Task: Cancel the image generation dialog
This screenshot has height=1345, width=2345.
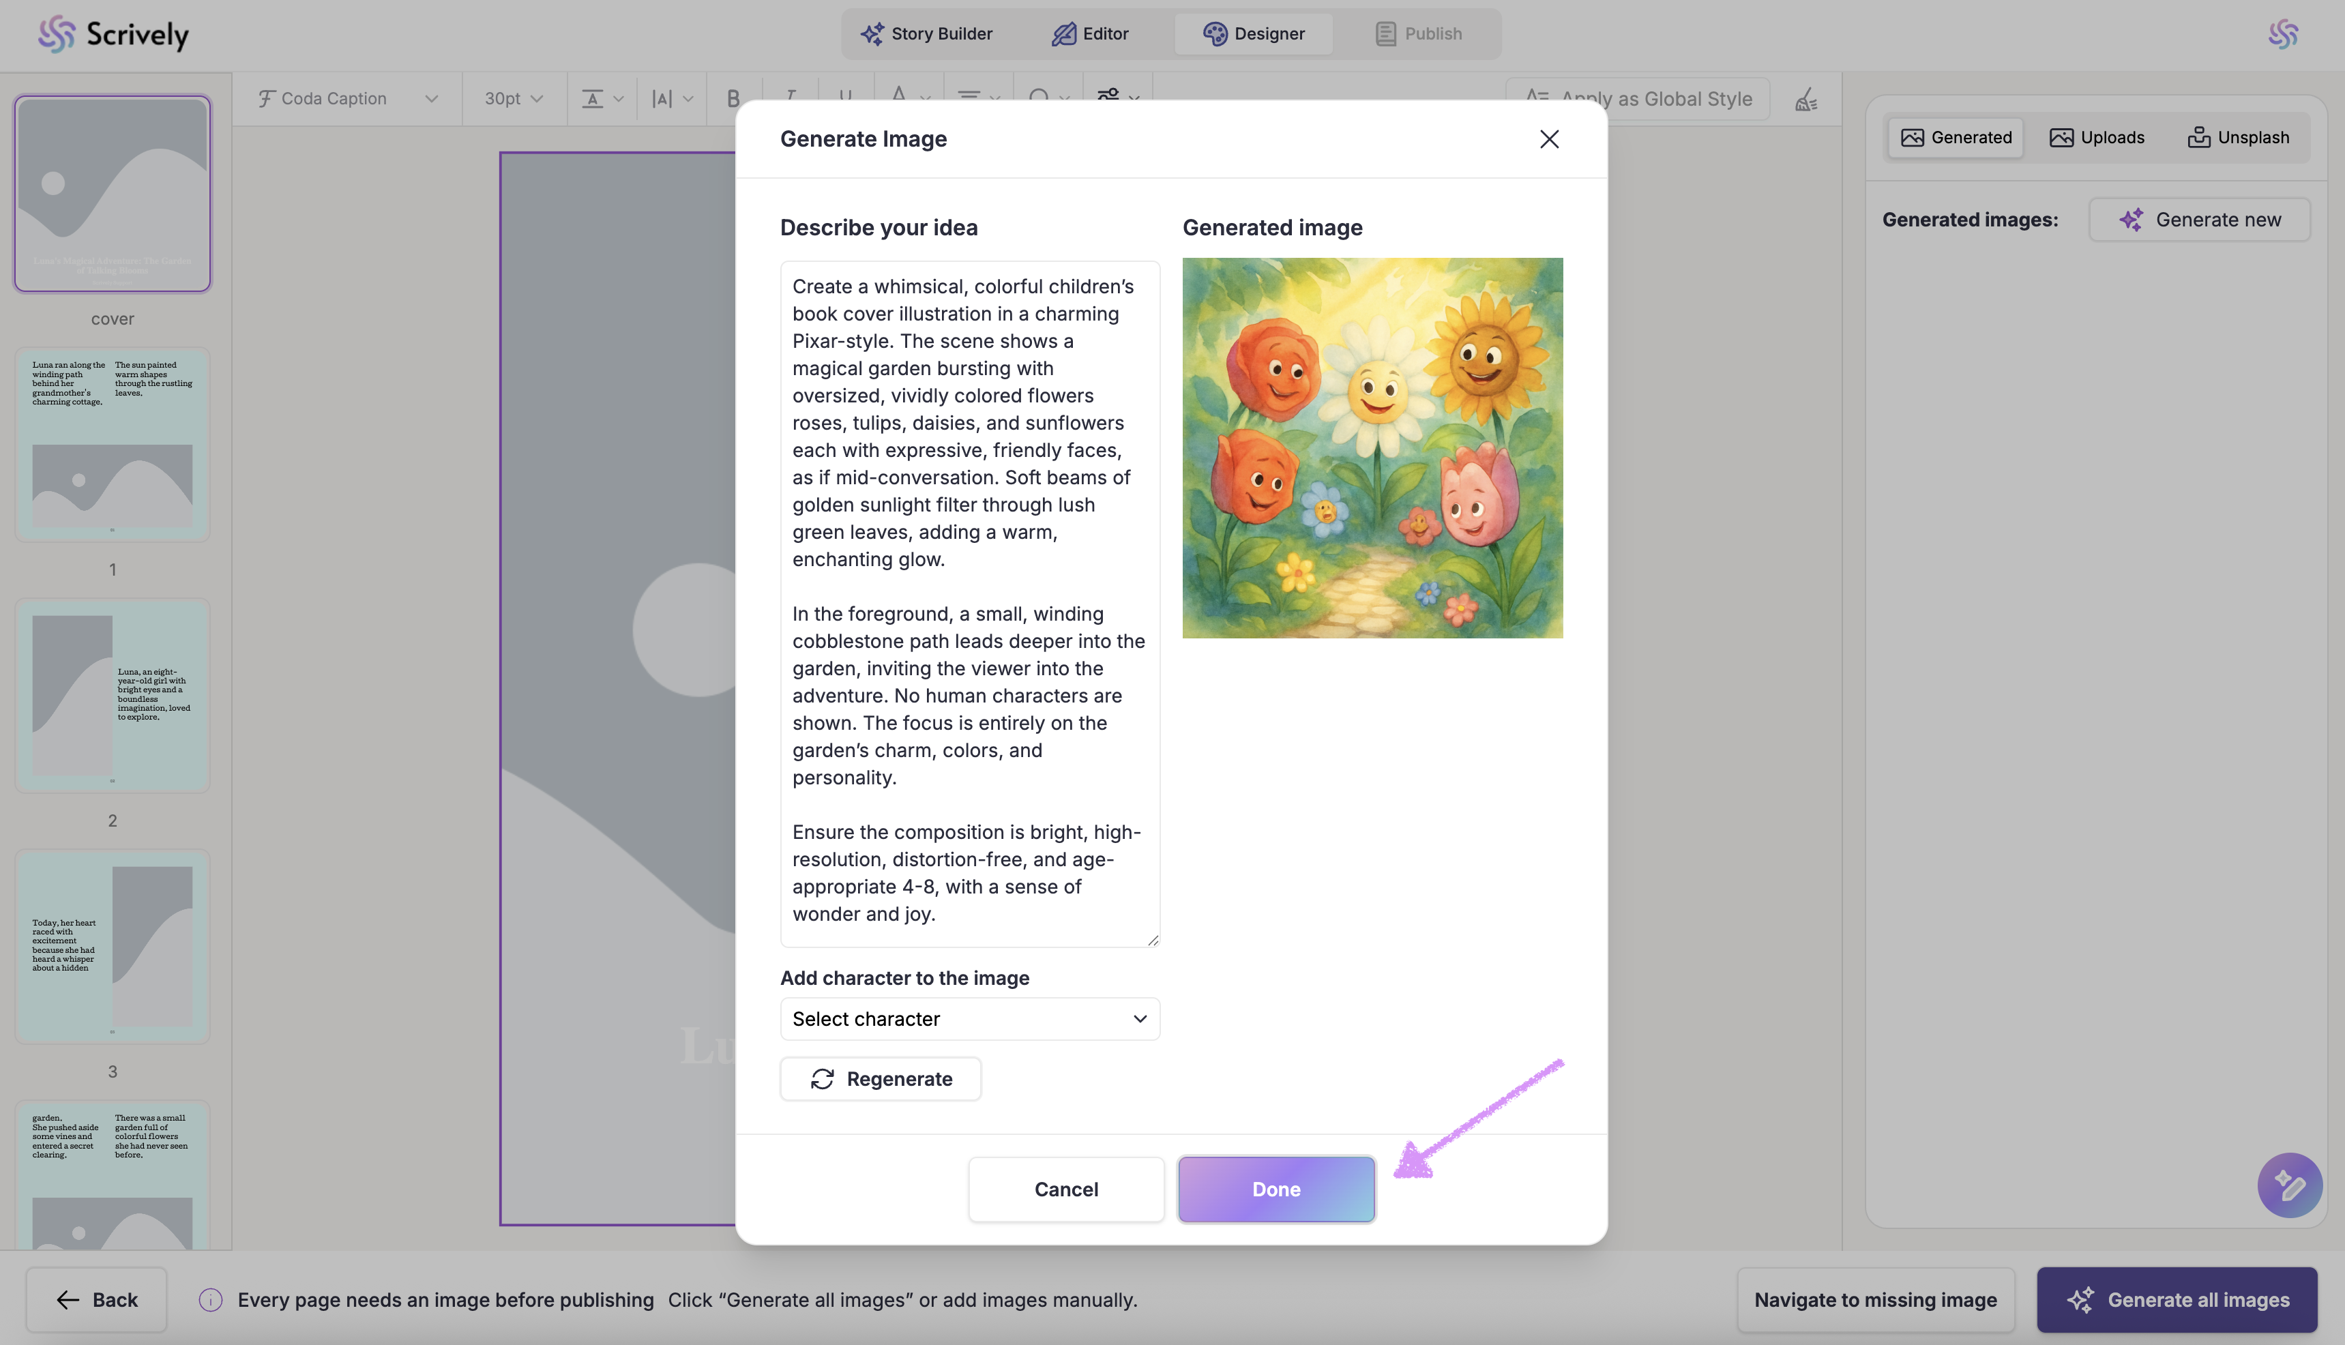Action: click(x=1066, y=1189)
